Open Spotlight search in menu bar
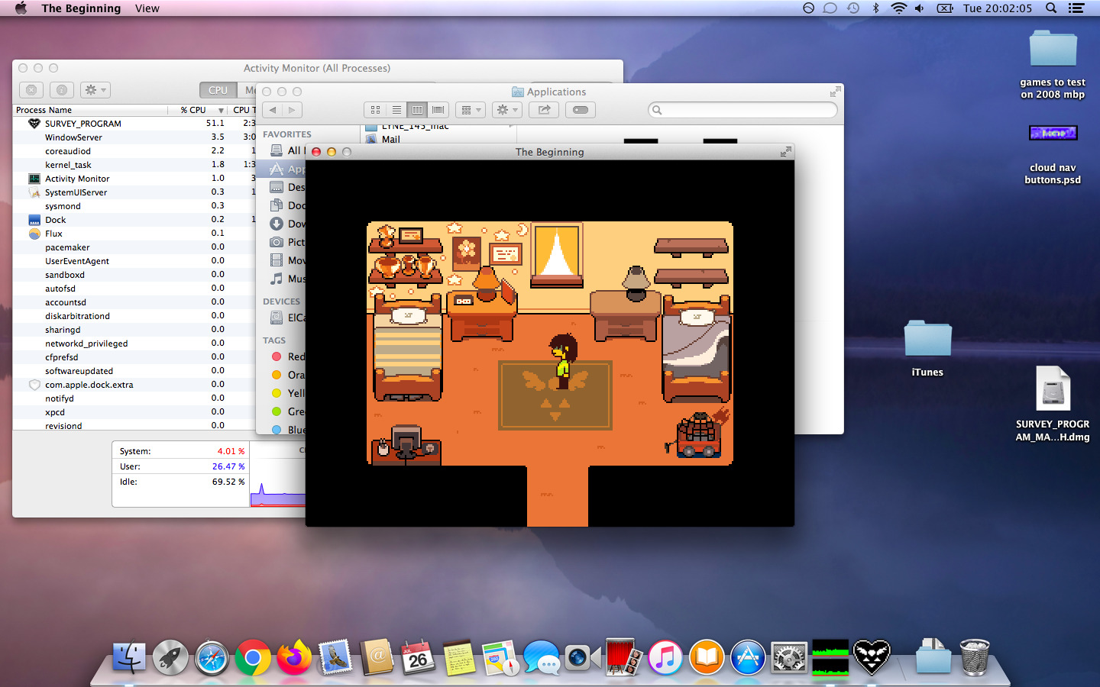1100x687 pixels. pyautogui.click(x=1051, y=8)
